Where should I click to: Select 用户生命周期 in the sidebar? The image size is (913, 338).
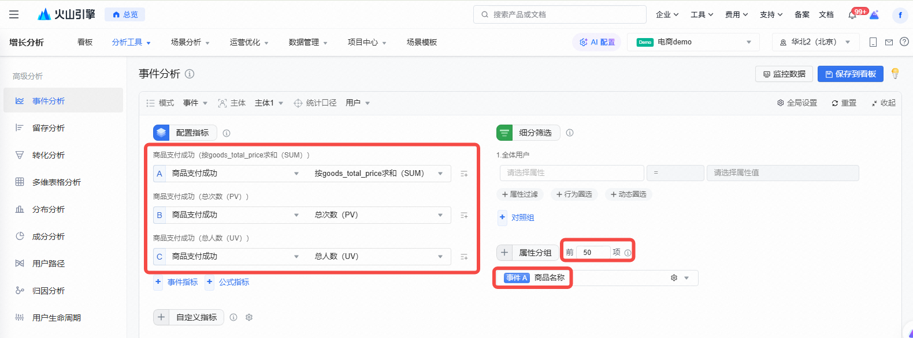(x=63, y=317)
